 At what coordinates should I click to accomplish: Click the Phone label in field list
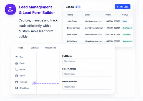[x=22, y=69]
